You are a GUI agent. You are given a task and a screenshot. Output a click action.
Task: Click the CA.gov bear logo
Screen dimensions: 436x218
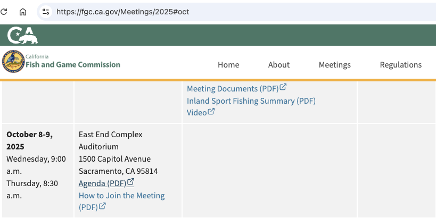pyautogui.click(x=22, y=35)
